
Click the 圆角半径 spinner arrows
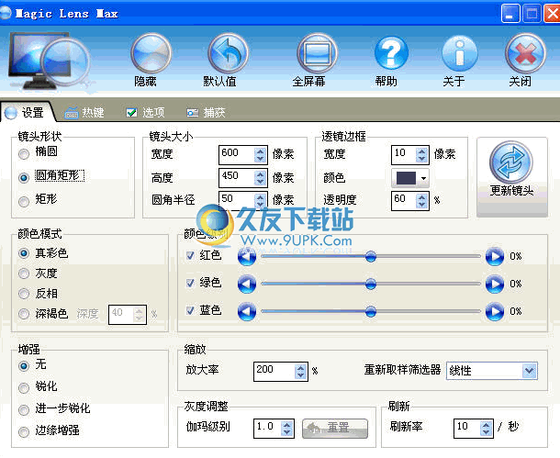[x=261, y=201]
